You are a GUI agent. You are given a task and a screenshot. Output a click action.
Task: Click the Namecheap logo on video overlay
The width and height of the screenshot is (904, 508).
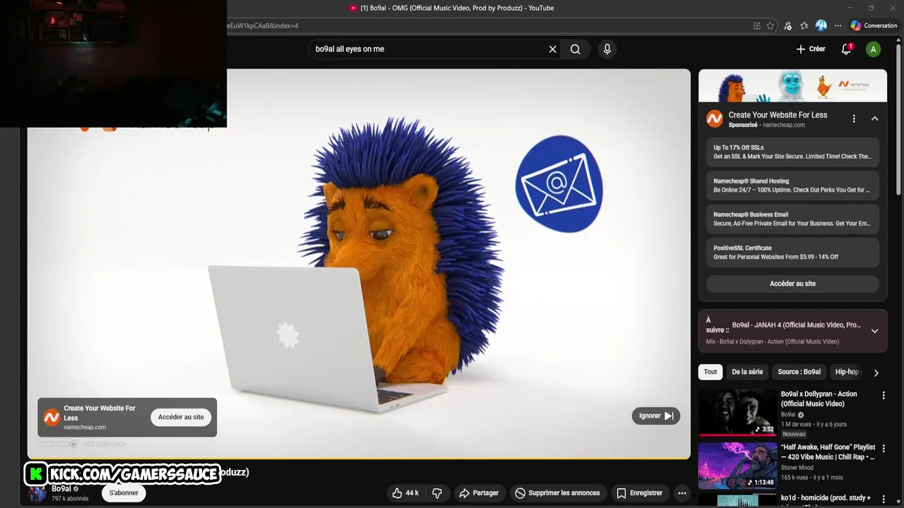pos(52,417)
